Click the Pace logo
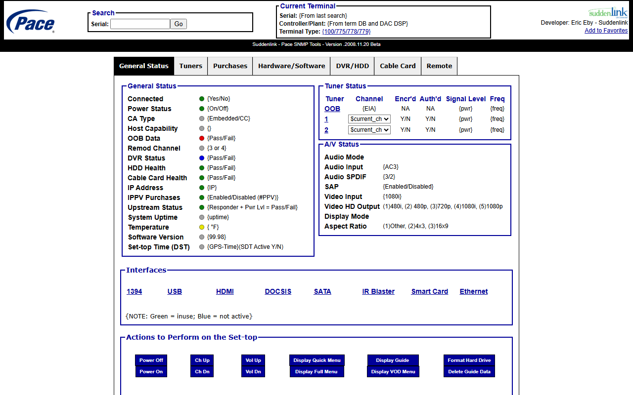 point(31,22)
